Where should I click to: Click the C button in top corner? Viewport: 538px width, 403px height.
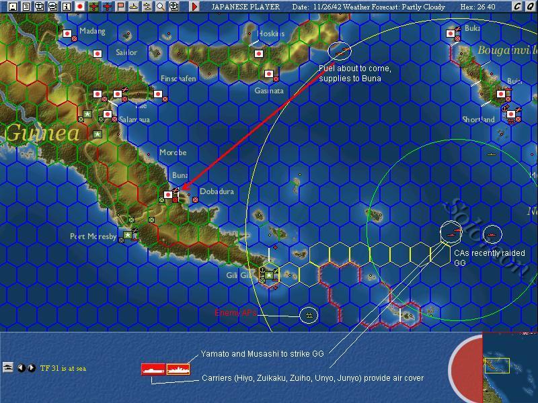coord(516,6)
